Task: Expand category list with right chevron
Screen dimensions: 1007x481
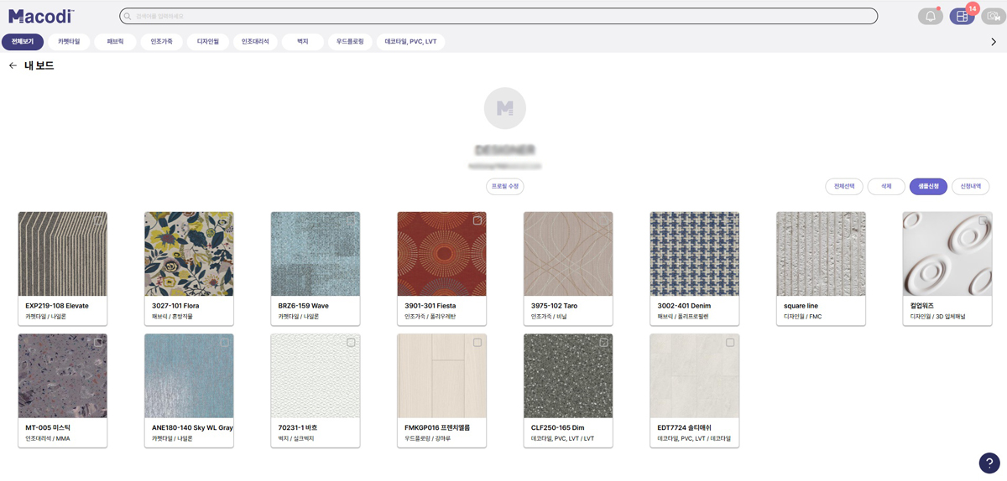Action: (x=994, y=42)
